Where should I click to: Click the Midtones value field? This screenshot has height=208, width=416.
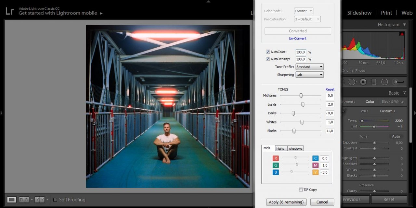click(x=330, y=96)
